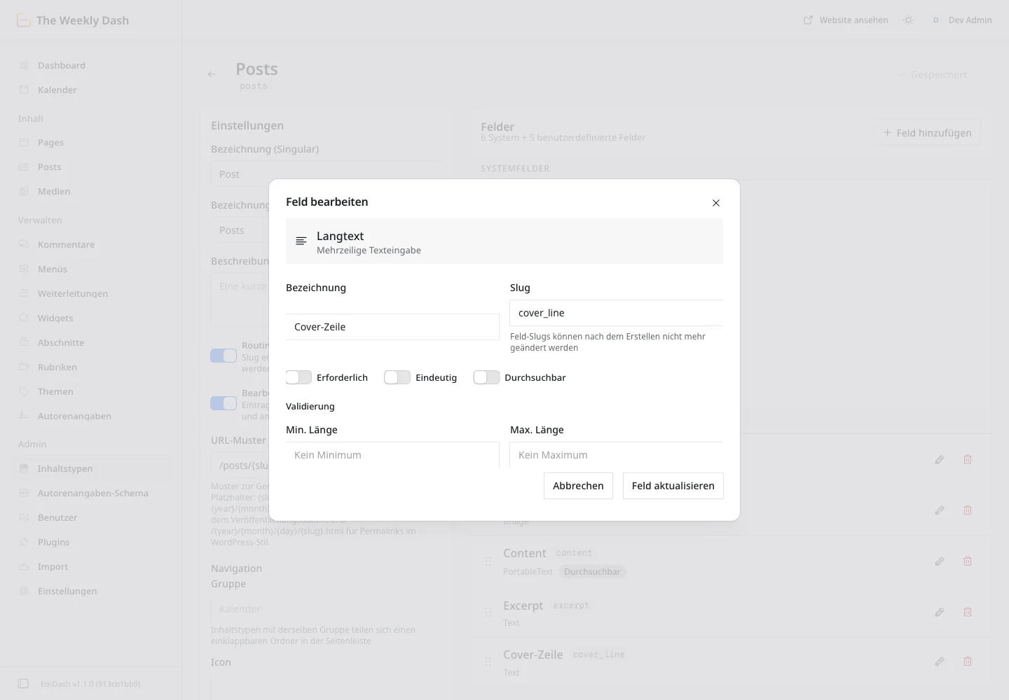Click the Weiterleitungen sidebar icon

[24, 293]
